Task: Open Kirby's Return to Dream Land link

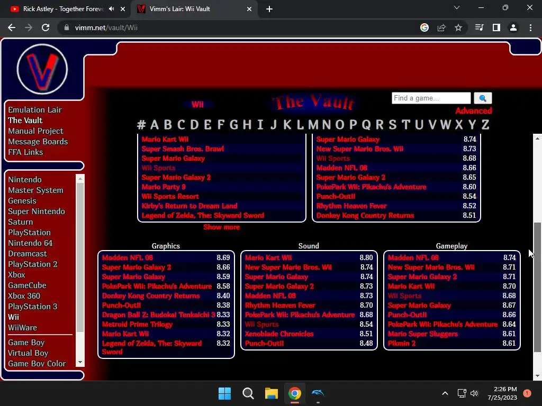Action: (189, 206)
